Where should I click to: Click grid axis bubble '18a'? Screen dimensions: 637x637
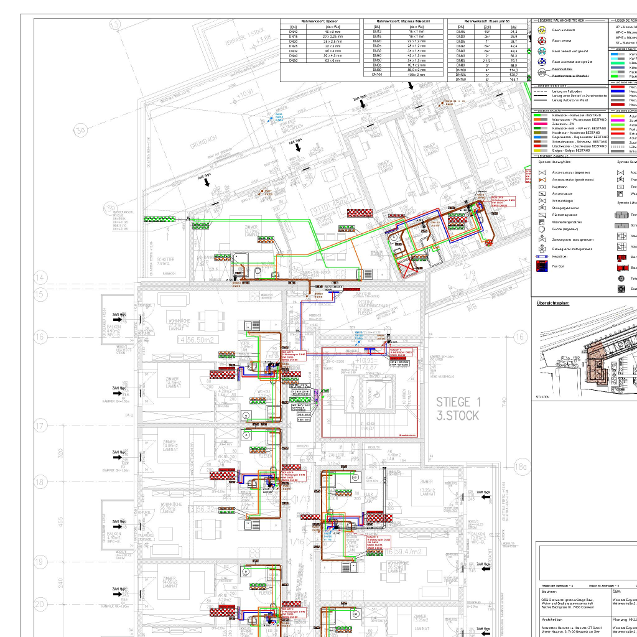coord(521,467)
